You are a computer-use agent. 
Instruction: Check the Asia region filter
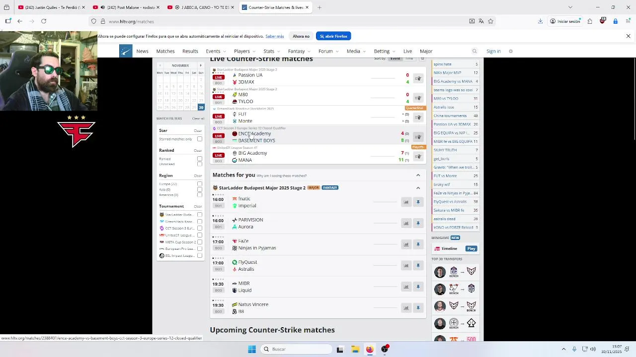pyautogui.click(x=200, y=189)
